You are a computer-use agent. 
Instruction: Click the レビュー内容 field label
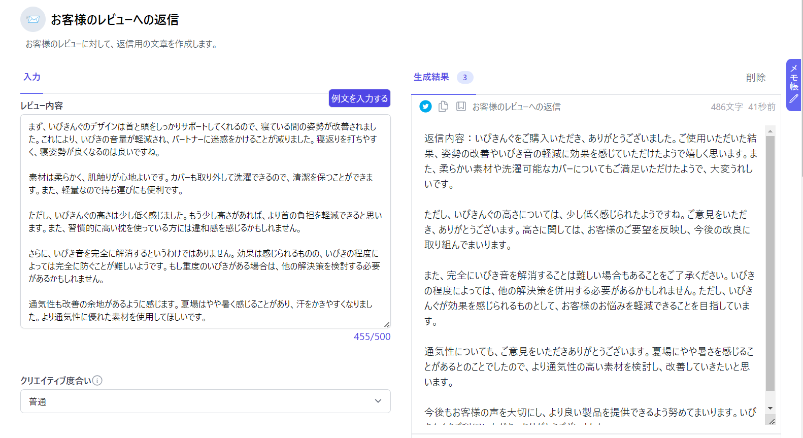(42, 106)
